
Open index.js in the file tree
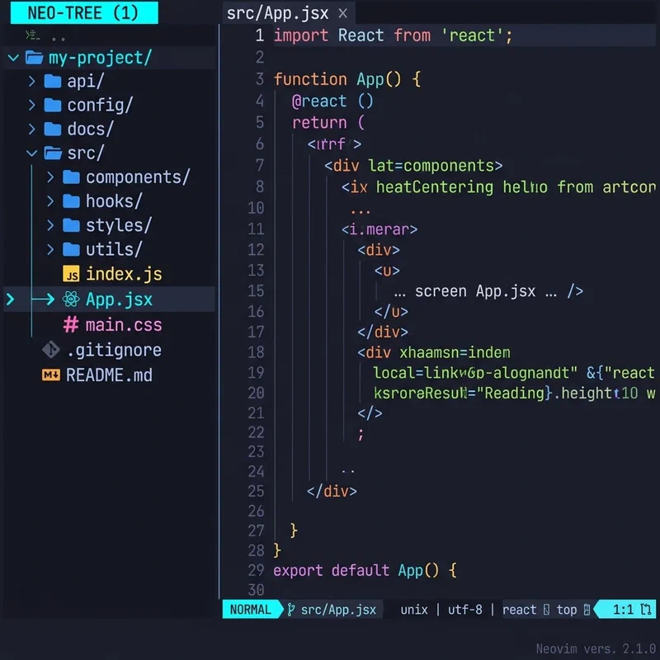pyautogui.click(x=124, y=274)
